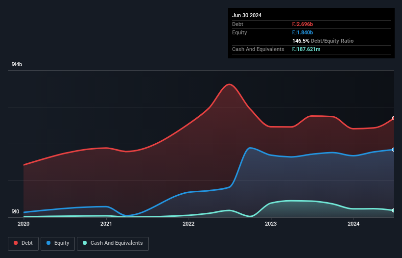Screen dimensions: 402x258
Task: Select the 2023 x-axis label
Action: (x=271, y=224)
